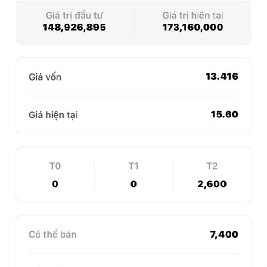This screenshot has width=267, height=267.
Task: Click the vertical divider in the top summary card
Action: [x=133, y=21]
